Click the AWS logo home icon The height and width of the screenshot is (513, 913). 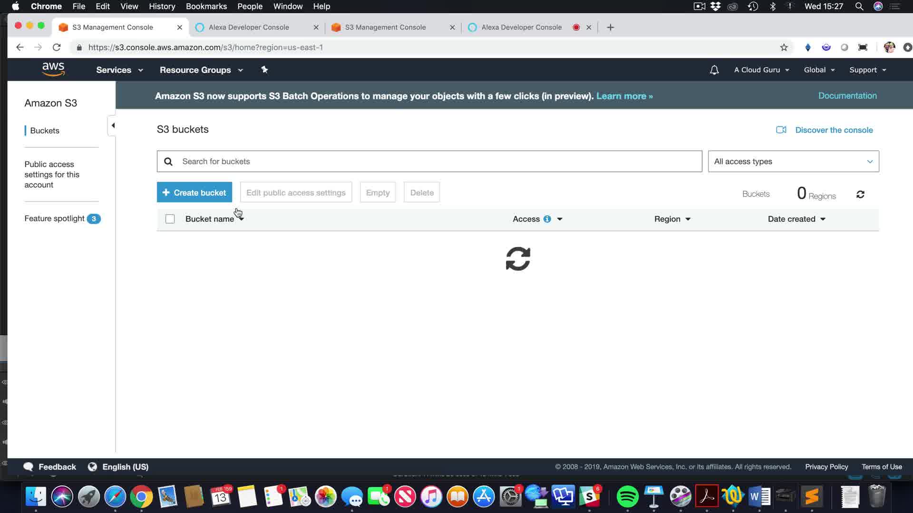[53, 69]
